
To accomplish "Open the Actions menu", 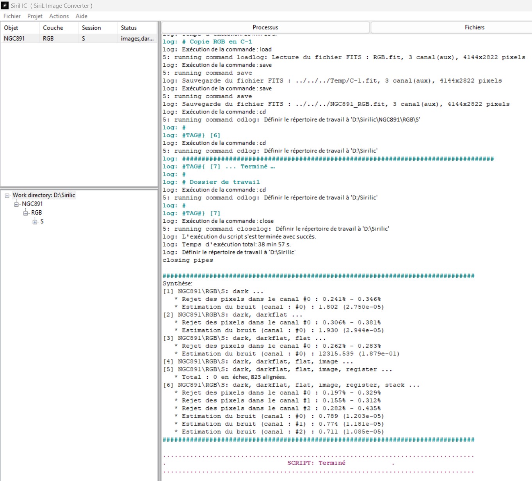I will tap(59, 16).
